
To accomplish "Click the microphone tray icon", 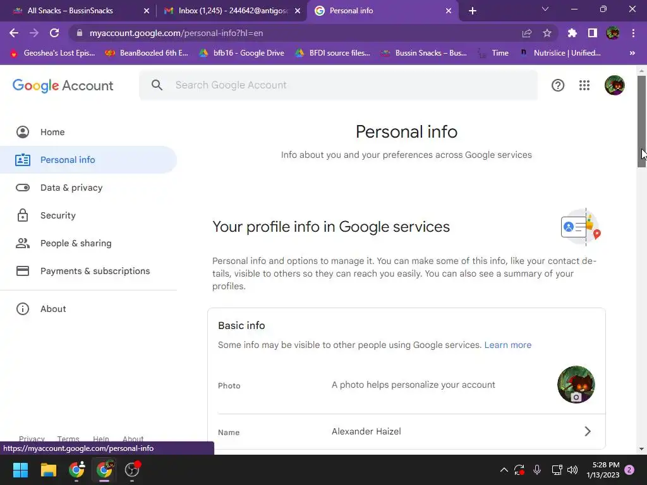I will 537,470.
